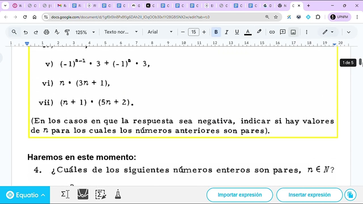This screenshot has width=363, height=204.
Task: Switch to the first tab labeled W
Action: (17, 6)
